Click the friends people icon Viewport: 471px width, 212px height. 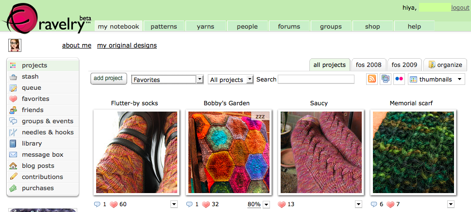coord(13,110)
